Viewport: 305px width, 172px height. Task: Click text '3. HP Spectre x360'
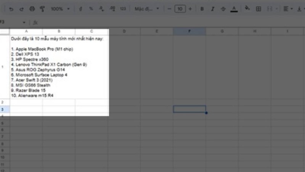(30, 59)
